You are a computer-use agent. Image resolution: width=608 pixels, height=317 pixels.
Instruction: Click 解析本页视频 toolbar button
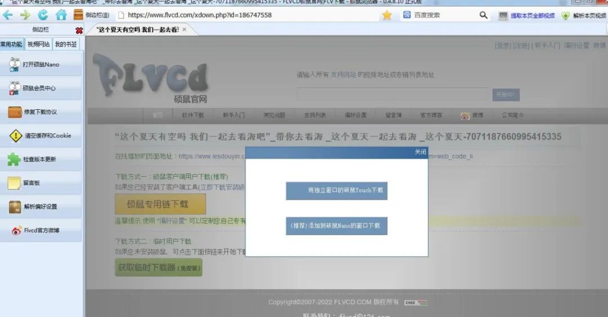tap(584, 16)
